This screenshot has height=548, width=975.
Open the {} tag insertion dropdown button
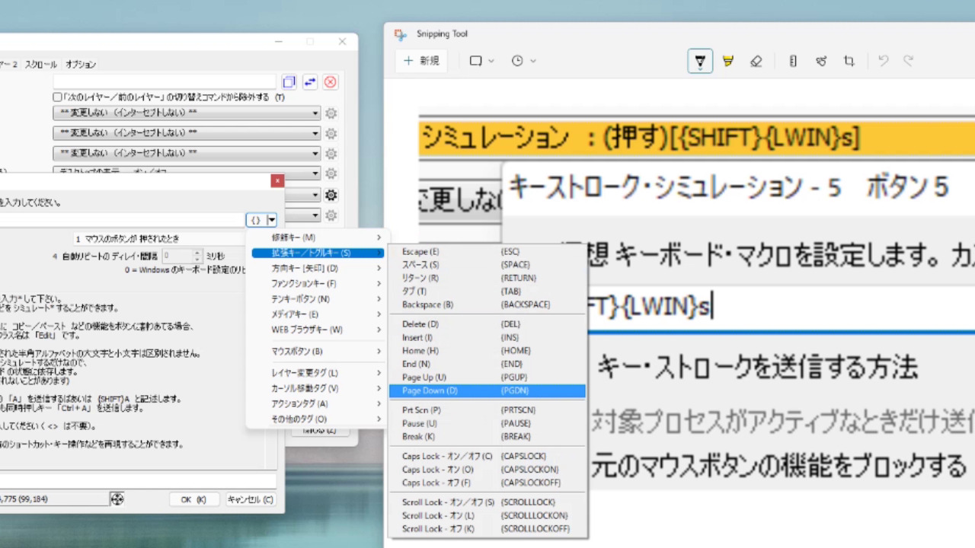click(262, 220)
